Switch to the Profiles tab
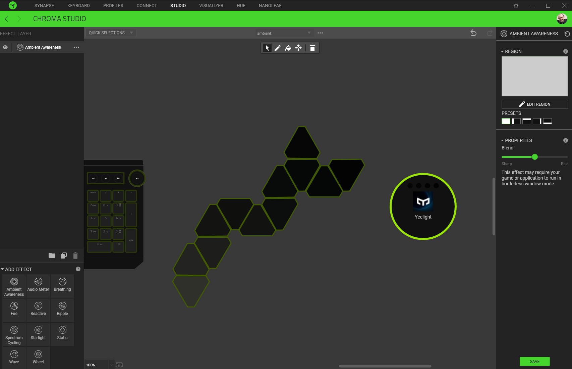 [113, 6]
